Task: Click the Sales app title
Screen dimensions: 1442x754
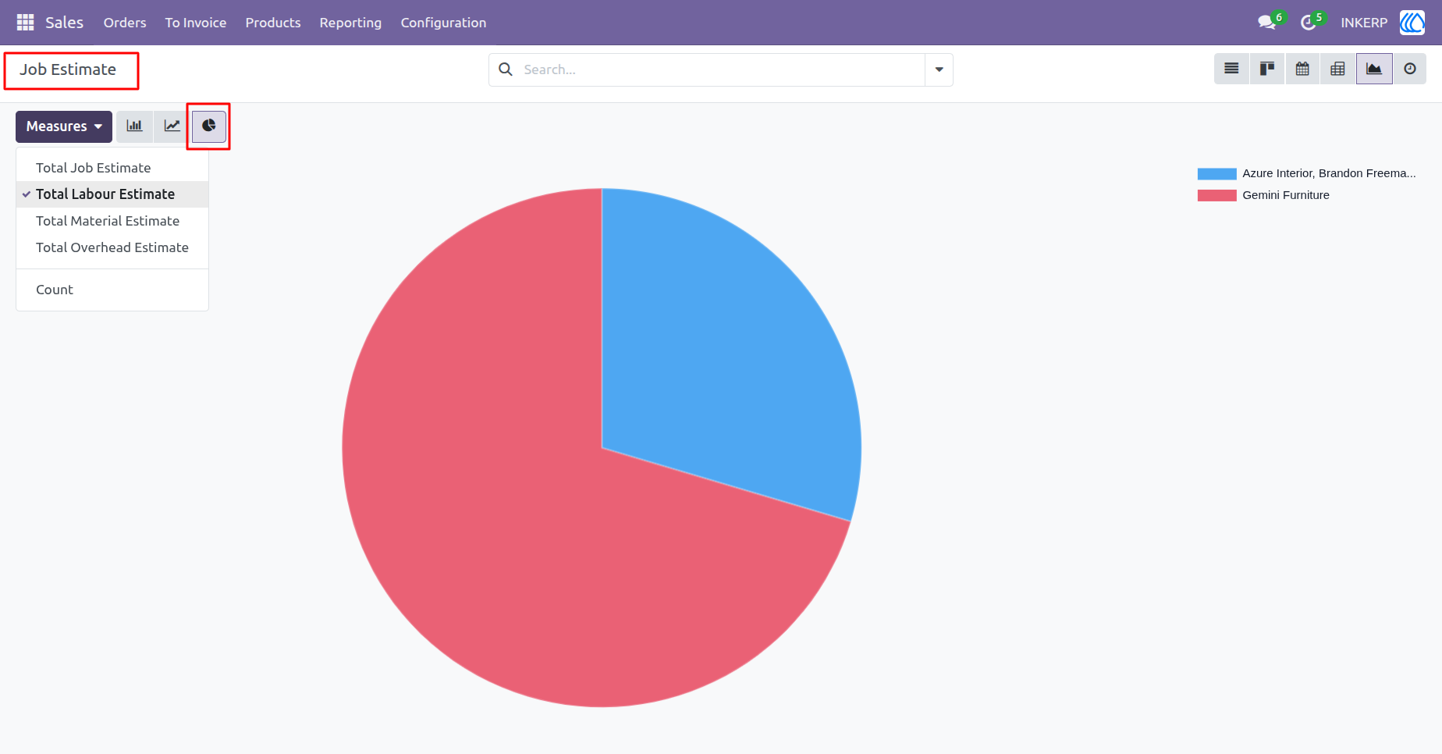Action: pos(64,23)
